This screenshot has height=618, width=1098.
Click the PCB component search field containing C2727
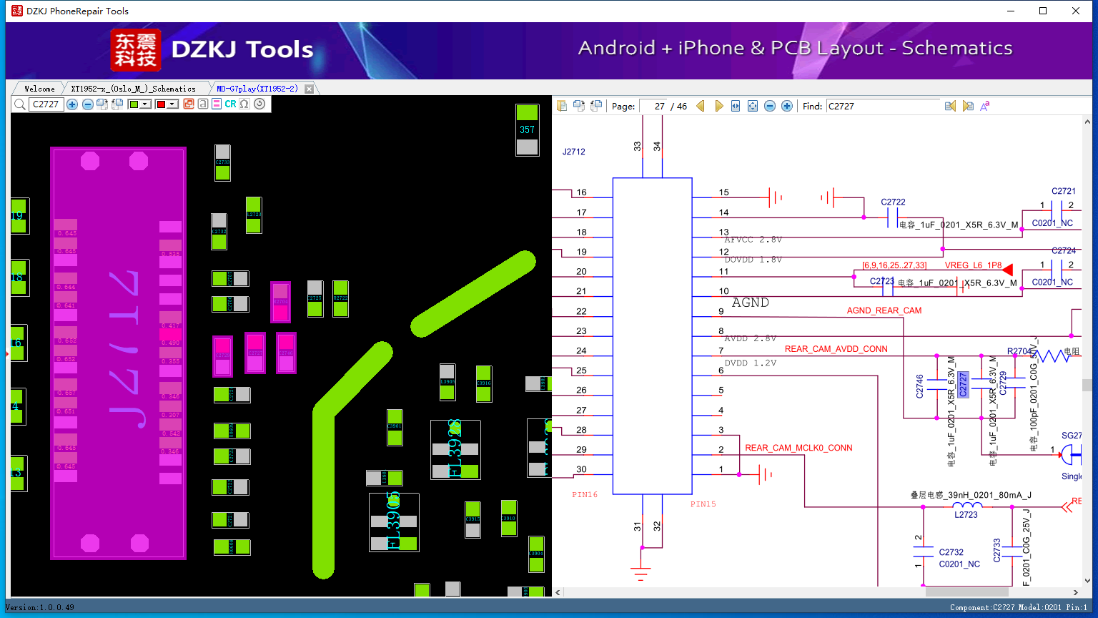tap(46, 104)
